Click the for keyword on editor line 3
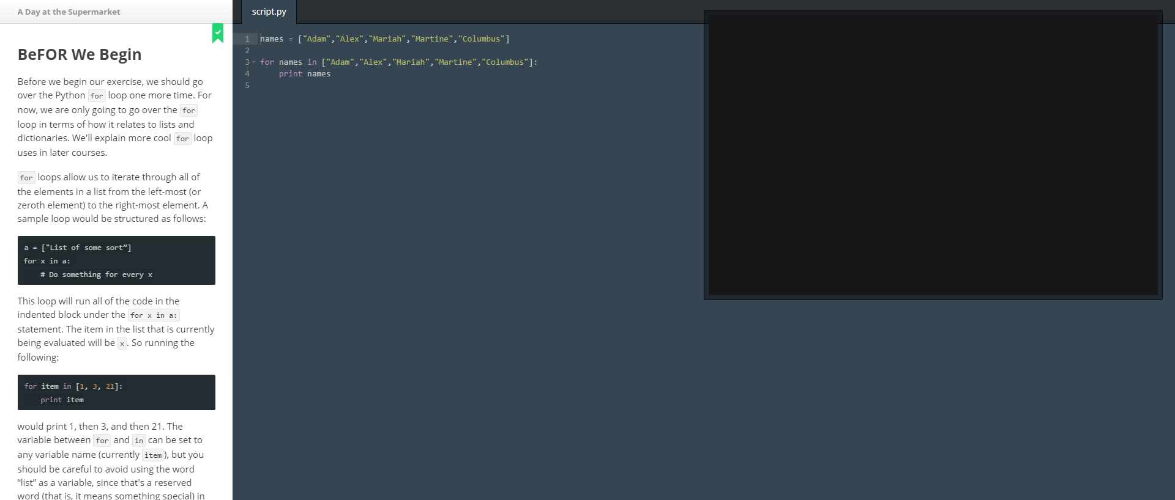 [267, 62]
